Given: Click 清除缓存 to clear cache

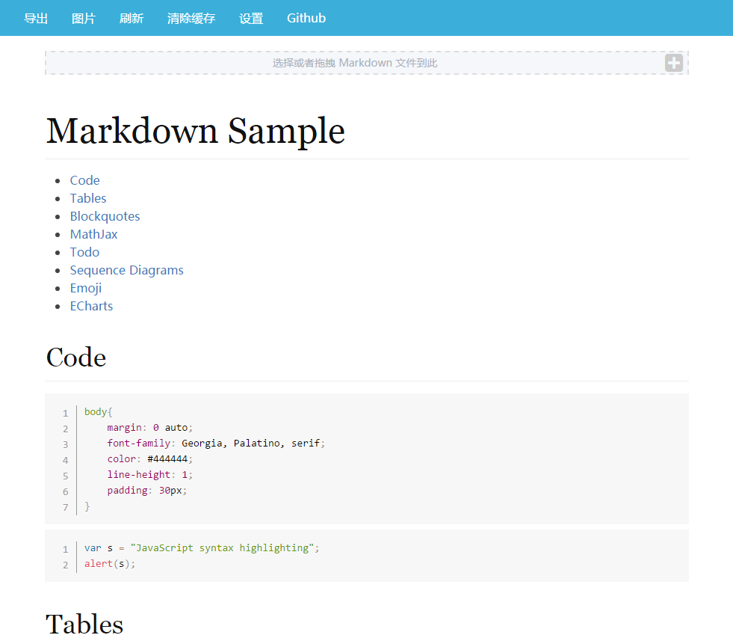Looking at the screenshot, I should pos(191,18).
